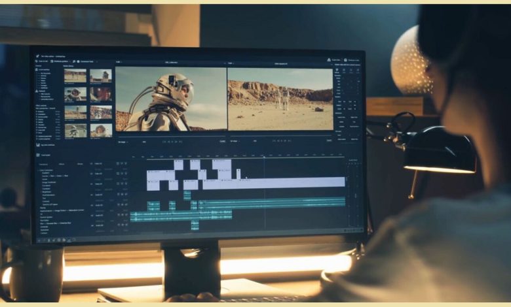Viewport: 511px width, 307px height.
Task: Click the printer-like icon at the top right of the editor
Action: tap(329, 60)
